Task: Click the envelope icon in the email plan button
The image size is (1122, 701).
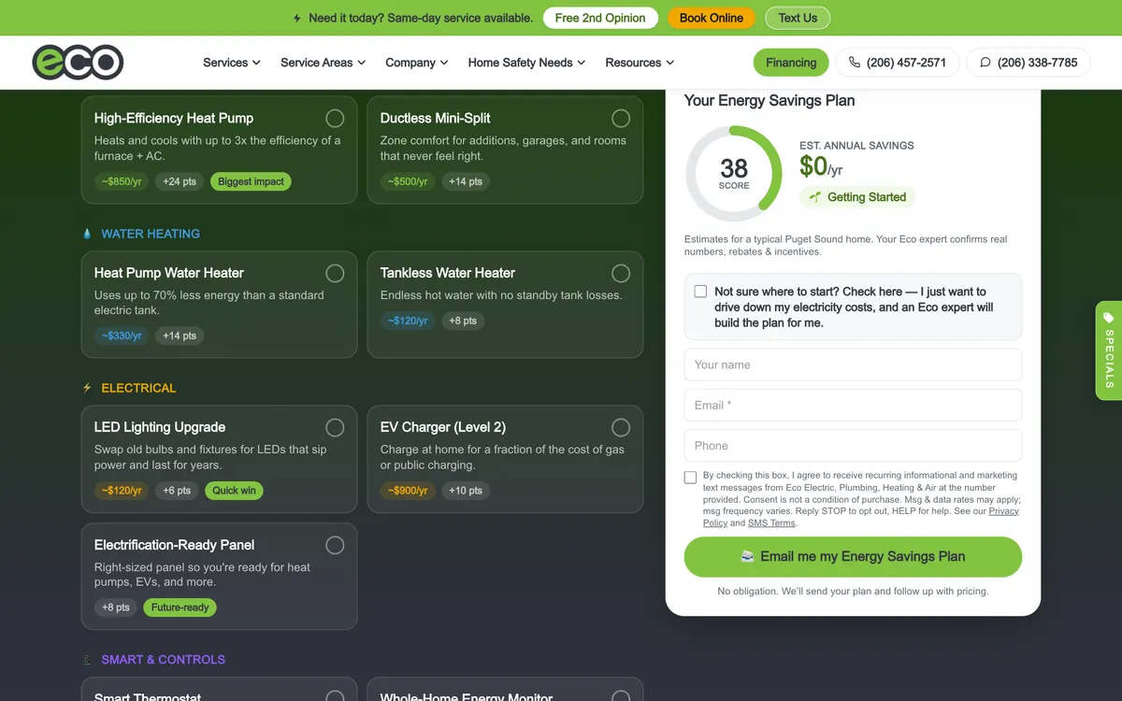Action: 748,556
